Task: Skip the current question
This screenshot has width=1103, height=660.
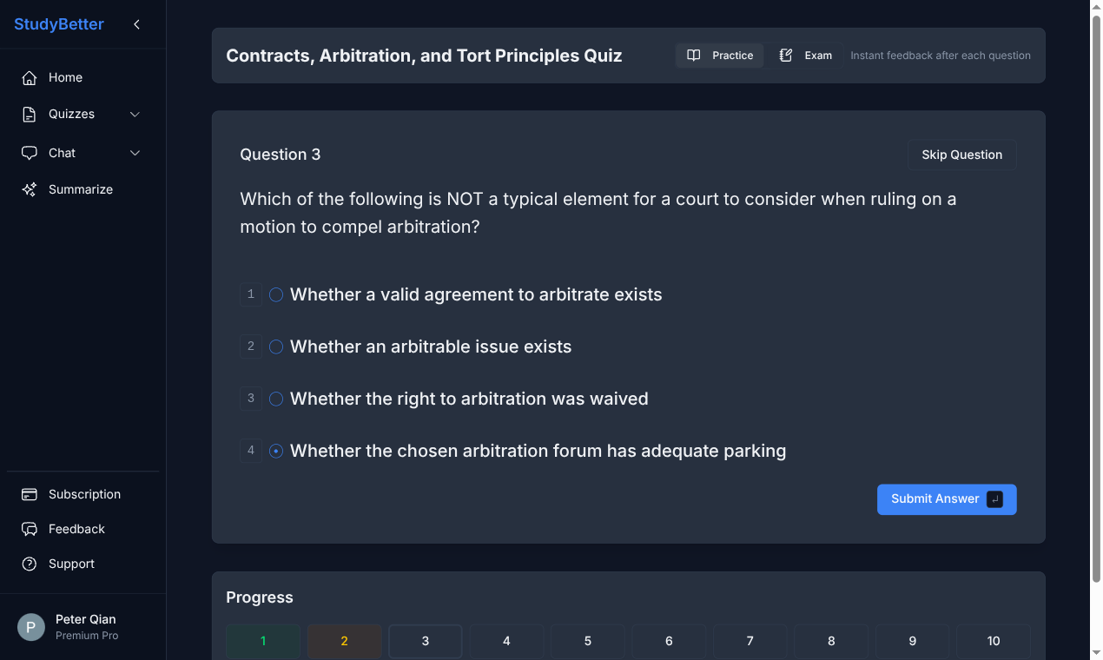Action: [x=961, y=155]
